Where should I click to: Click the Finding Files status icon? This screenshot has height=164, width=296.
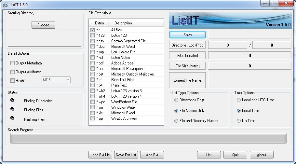click(12, 109)
